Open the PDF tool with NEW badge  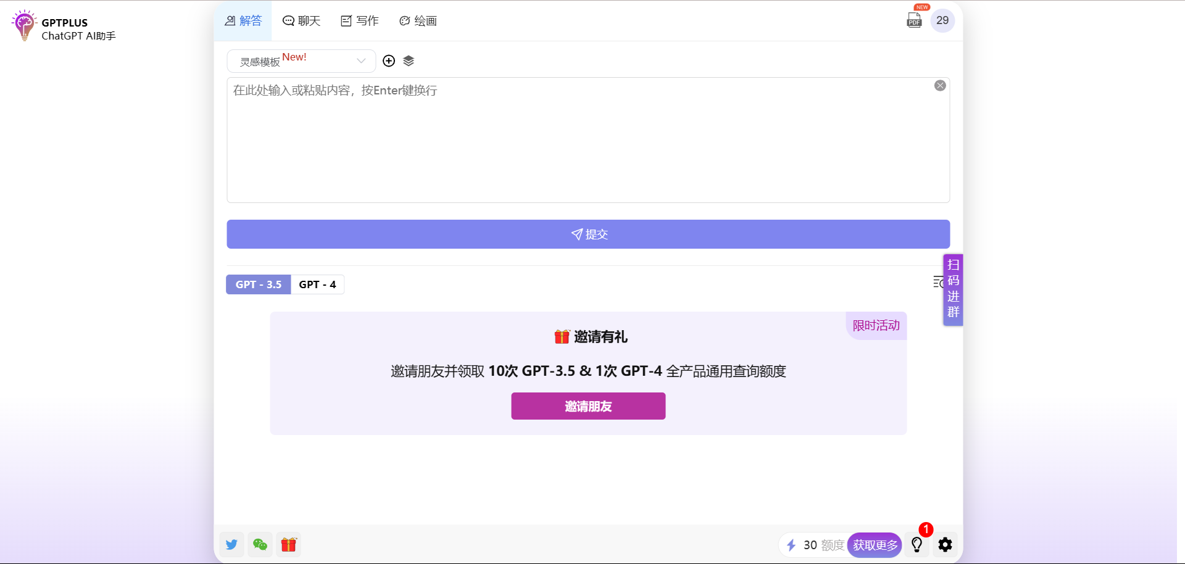(914, 20)
